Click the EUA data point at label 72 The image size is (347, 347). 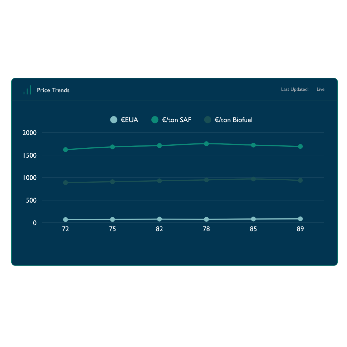point(66,220)
